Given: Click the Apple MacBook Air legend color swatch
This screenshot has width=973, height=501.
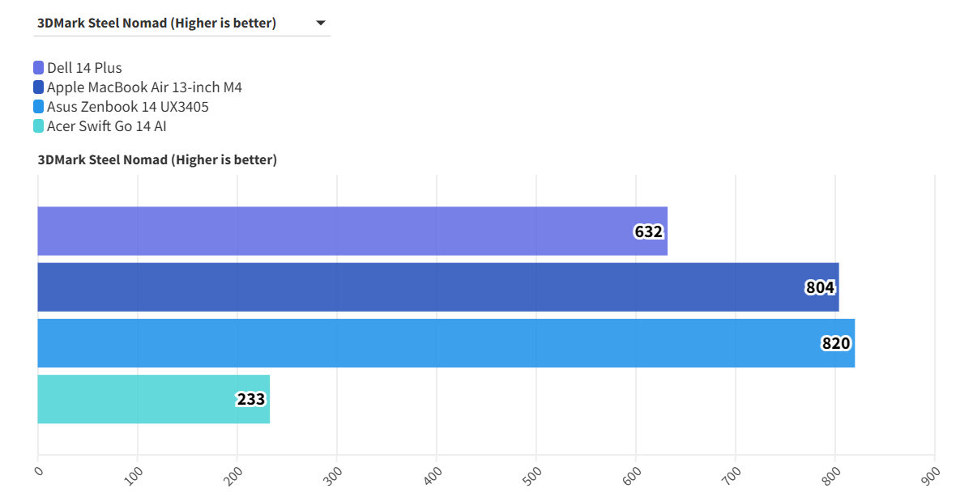Looking at the screenshot, I should pyautogui.click(x=39, y=87).
